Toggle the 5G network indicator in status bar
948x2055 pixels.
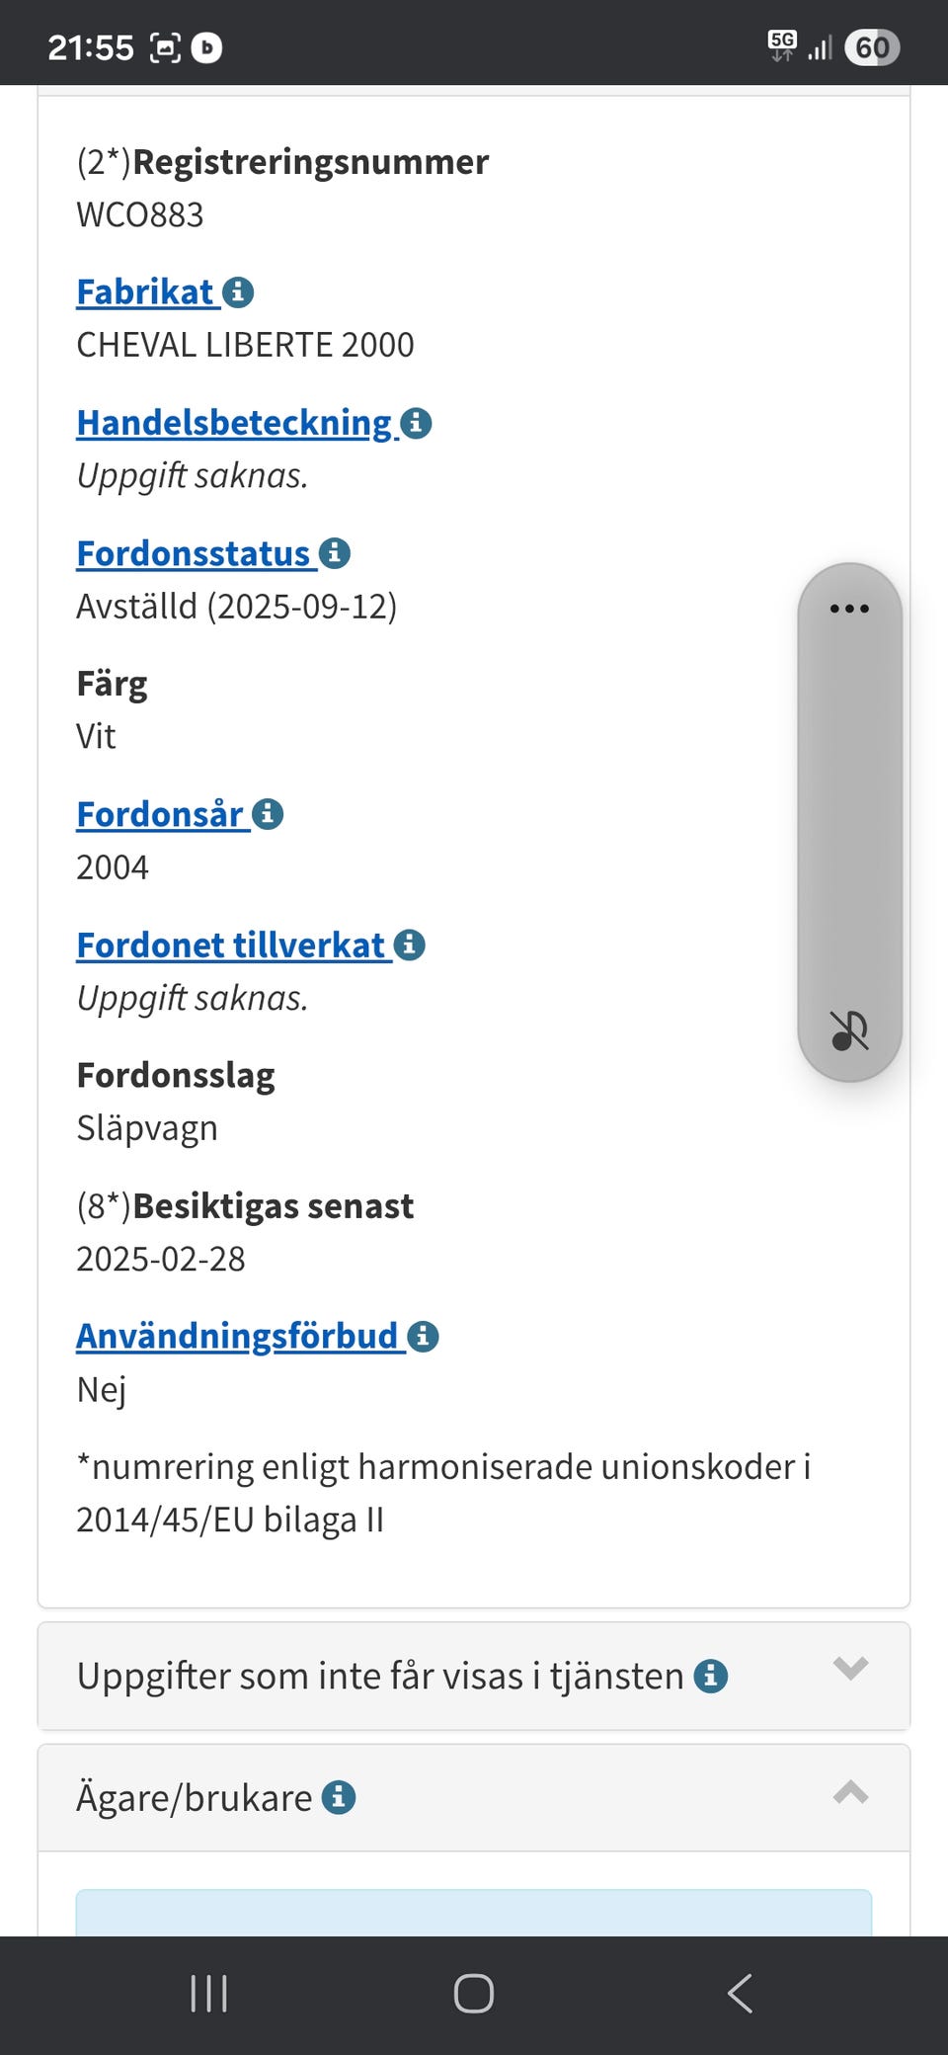coord(782,43)
